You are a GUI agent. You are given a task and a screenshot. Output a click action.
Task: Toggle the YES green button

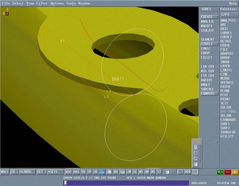220,172
